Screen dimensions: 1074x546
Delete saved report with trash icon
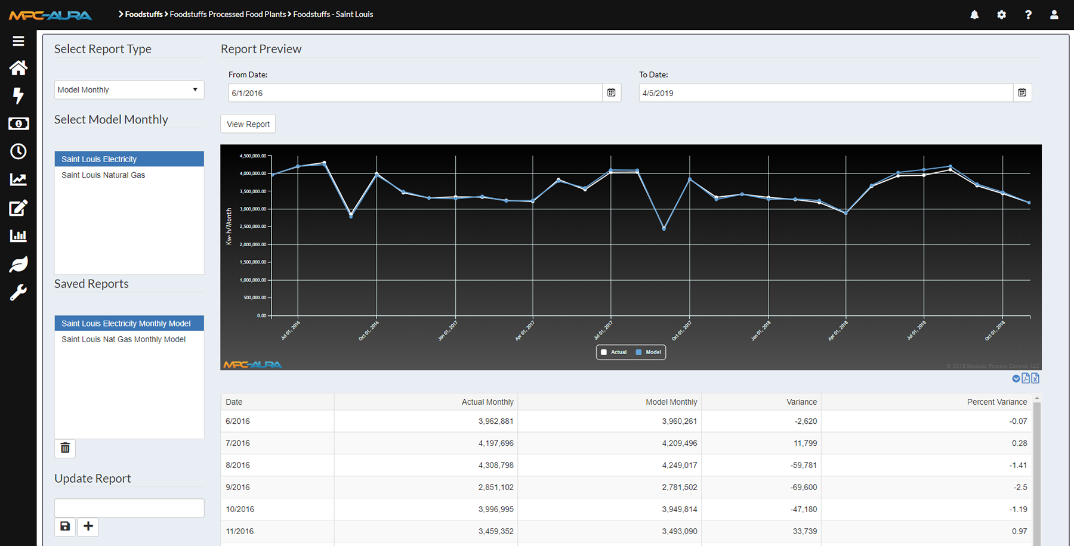point(65,448)
